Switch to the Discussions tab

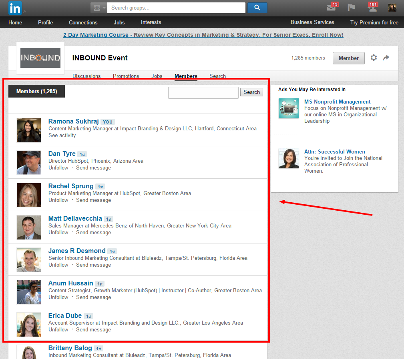pos(86,76)
